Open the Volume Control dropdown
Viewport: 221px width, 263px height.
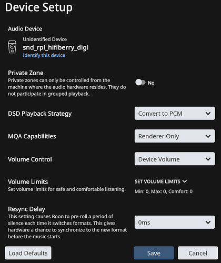(175, 159)
